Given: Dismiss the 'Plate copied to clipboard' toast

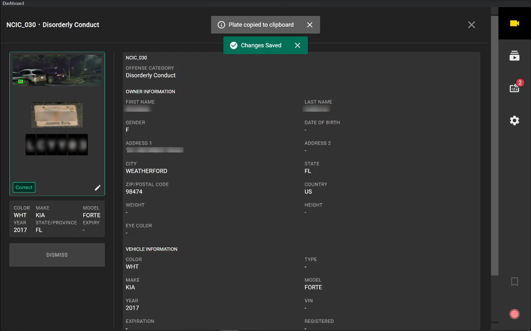Looking at the screenshot, I should 310,25.
